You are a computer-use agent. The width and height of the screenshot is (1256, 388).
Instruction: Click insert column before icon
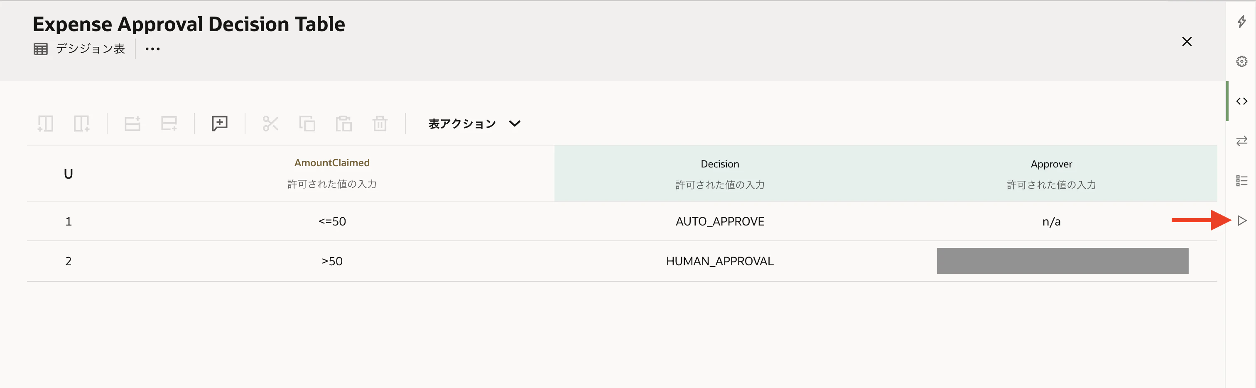pyautogui.click(x=45, y=124)
